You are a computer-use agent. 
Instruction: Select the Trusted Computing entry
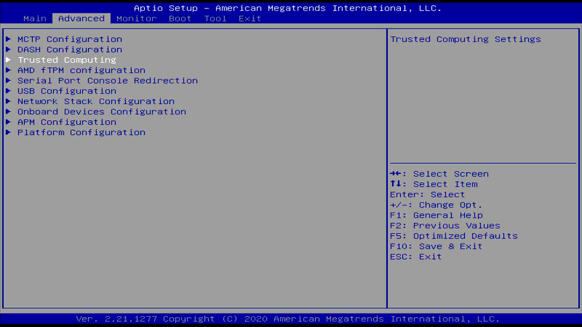[67, 60]
